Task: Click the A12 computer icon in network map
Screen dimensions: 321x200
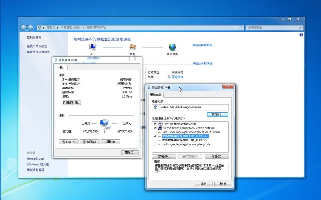Action: 93,47
